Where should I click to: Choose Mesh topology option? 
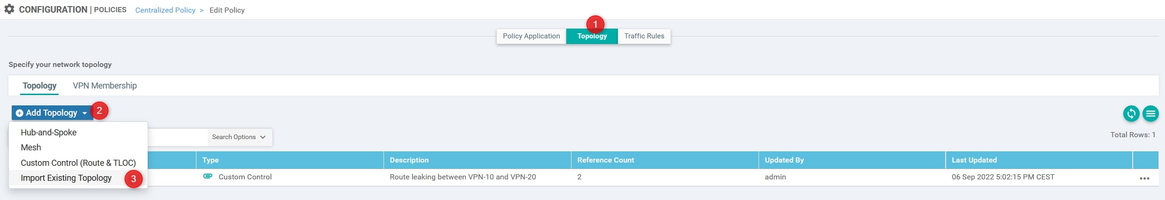[31, 148]
